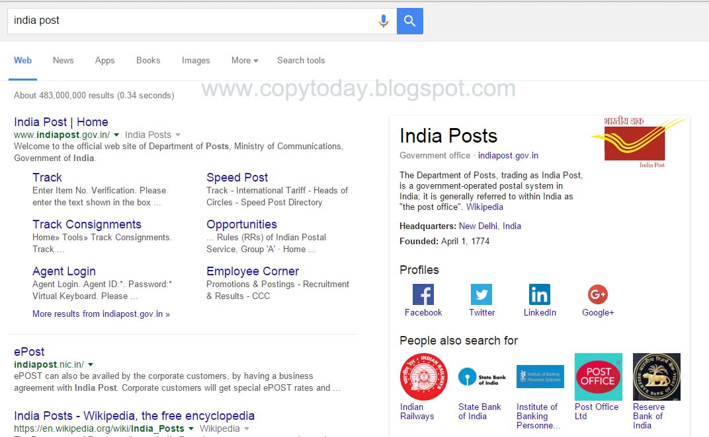The image size is (709, 437).
Task: Switch to the Books tab
Action: (148, 61)
